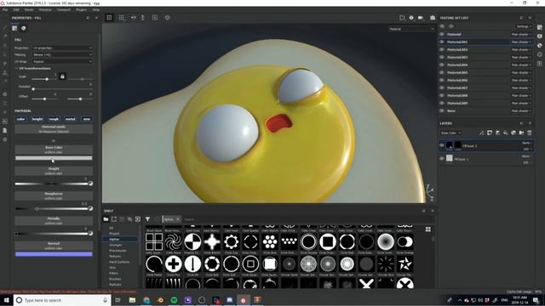545x306 pixels.
Task: Click the first viewport toolbar icon
Action: (x=109, y=18)
